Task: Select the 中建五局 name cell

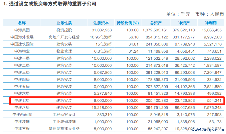Action: point(22,87)
